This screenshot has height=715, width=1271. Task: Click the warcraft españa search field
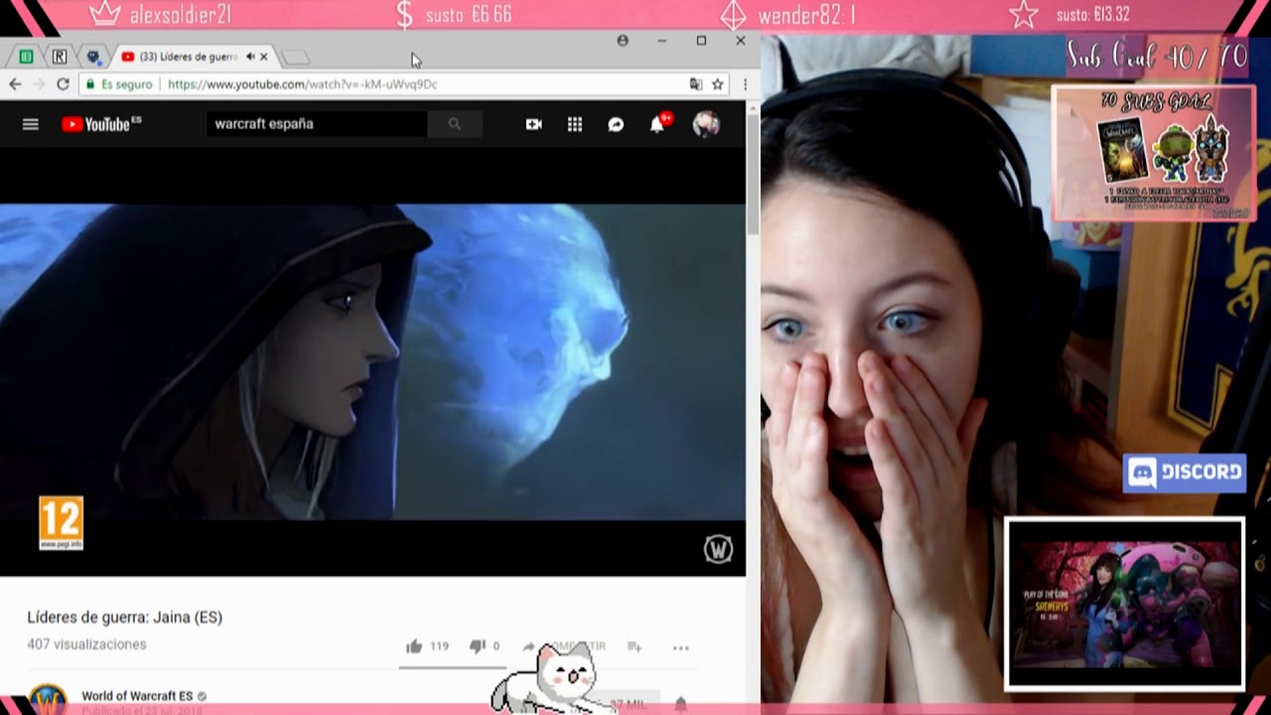coord(317,124)
